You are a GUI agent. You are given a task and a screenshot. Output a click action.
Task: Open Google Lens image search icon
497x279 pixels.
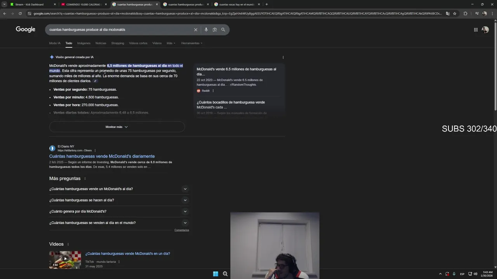[214, 29]
